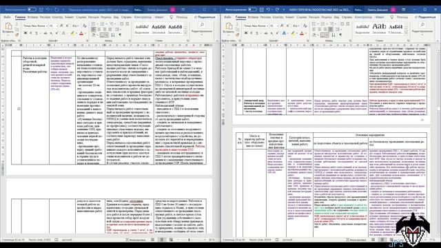Decrease indent in left window ribbon
This screenshot has height=248, width=441.
[122, 24]
